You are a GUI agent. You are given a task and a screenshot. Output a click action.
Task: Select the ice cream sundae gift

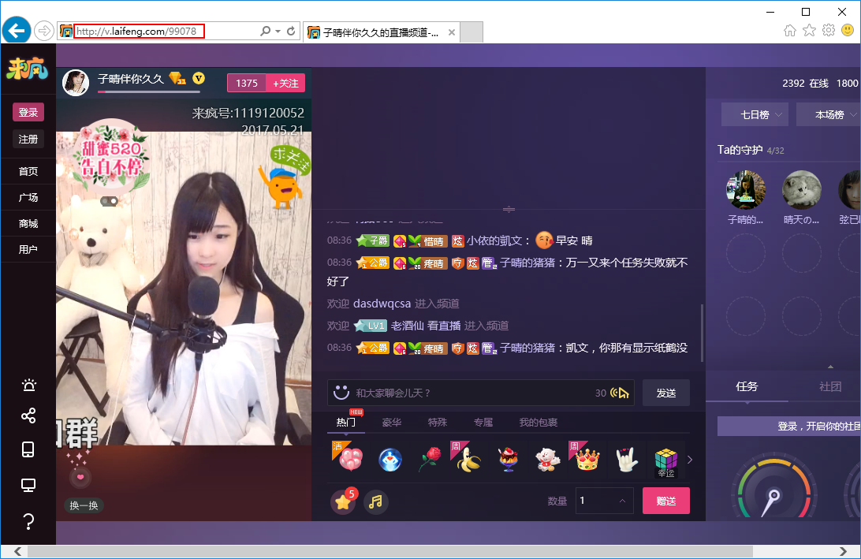(x=509, y=460)
